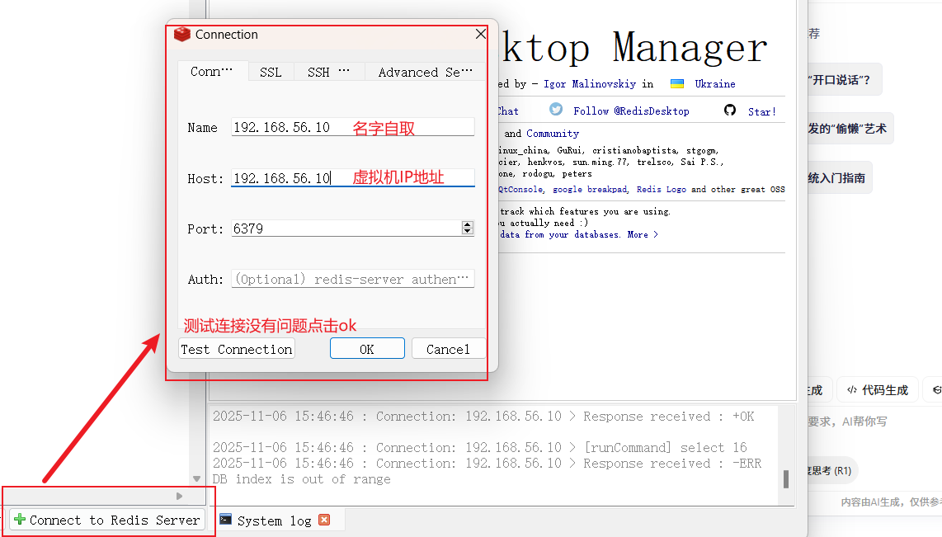Click the Test Connection button
Image resolution: width=942 pixels, height=537 pixels.
coord(236,349)
